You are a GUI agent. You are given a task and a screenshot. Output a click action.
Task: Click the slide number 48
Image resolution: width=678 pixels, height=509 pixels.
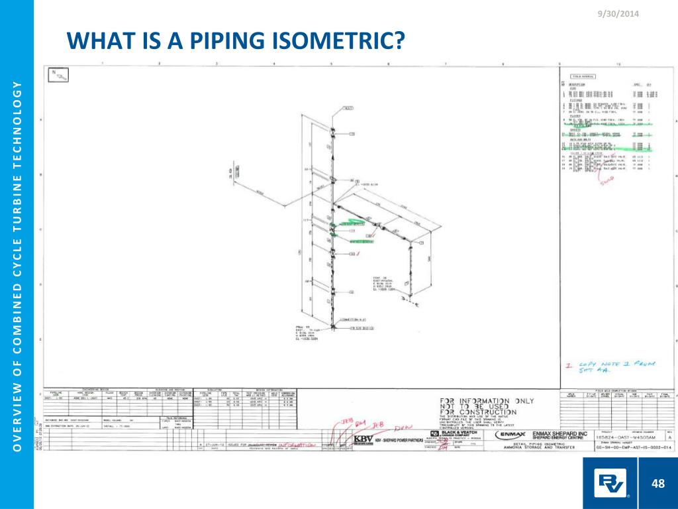click(x=657, y=482)
